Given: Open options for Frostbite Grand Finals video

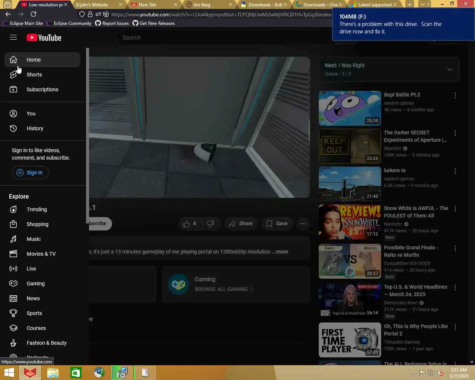Looking at the screenshot, I should tap(455, 248).
